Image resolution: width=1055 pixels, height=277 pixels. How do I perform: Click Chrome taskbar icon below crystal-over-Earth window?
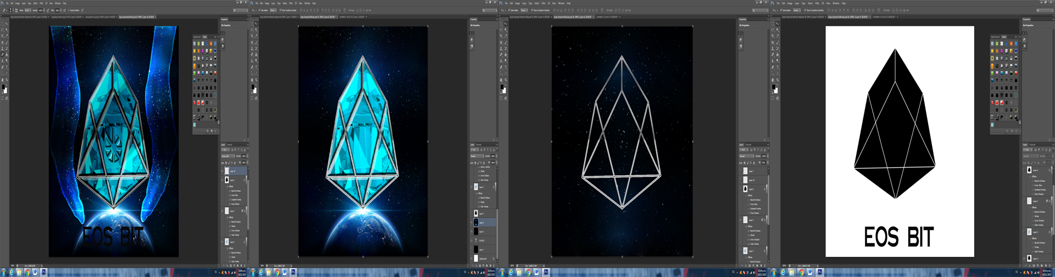277,272
